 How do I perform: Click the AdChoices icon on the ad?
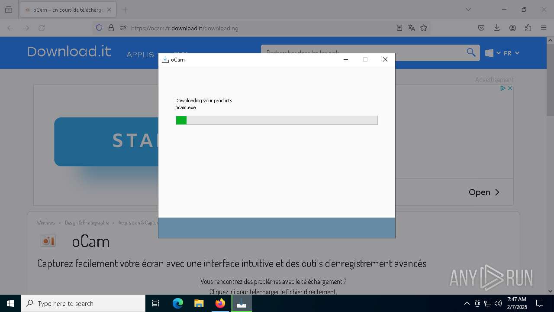(503, 88)
